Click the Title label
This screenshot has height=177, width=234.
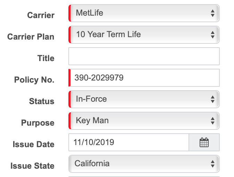[46, 58]
